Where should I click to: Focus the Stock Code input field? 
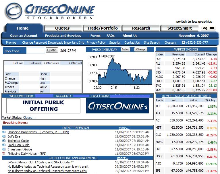click(36, 50)
